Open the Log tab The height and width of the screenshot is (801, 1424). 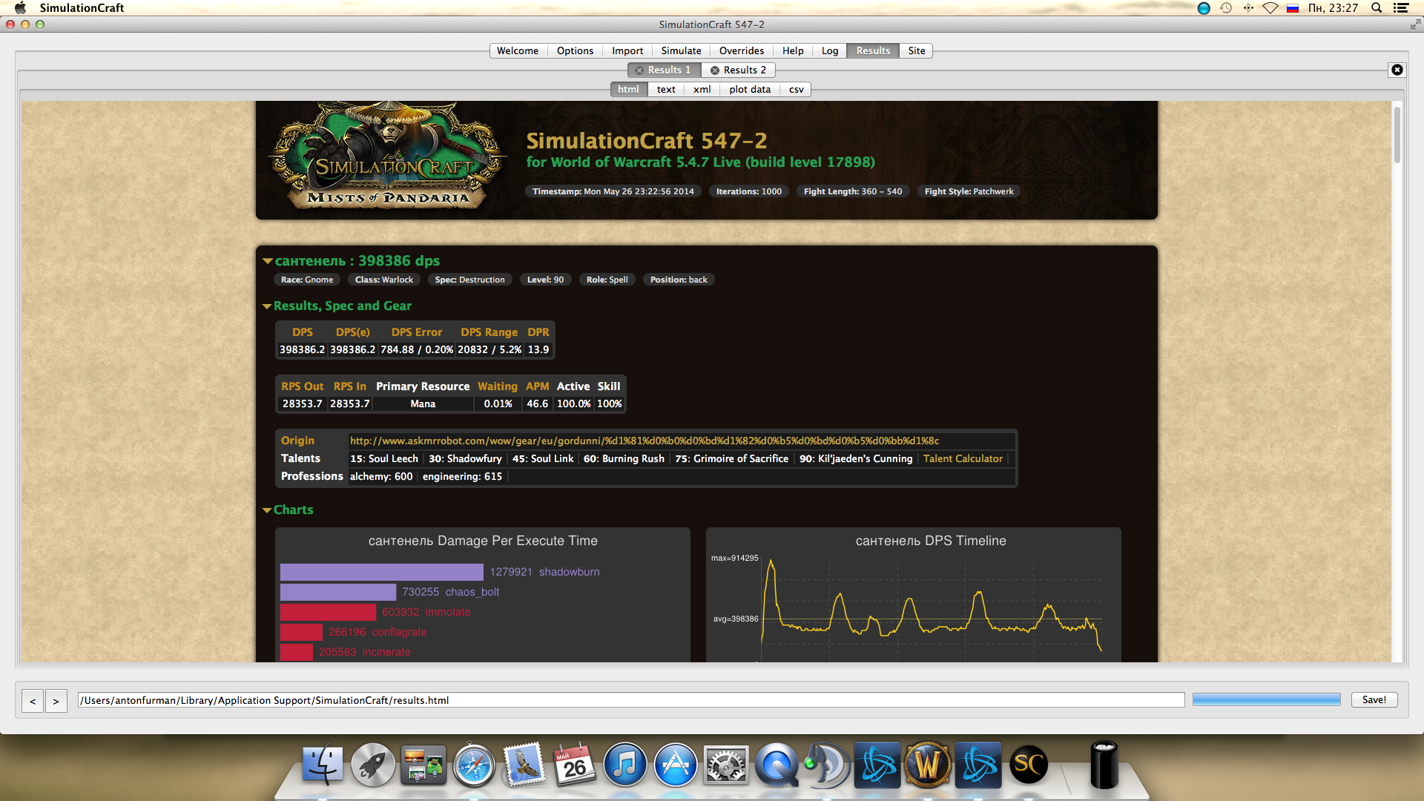(830, 50)
